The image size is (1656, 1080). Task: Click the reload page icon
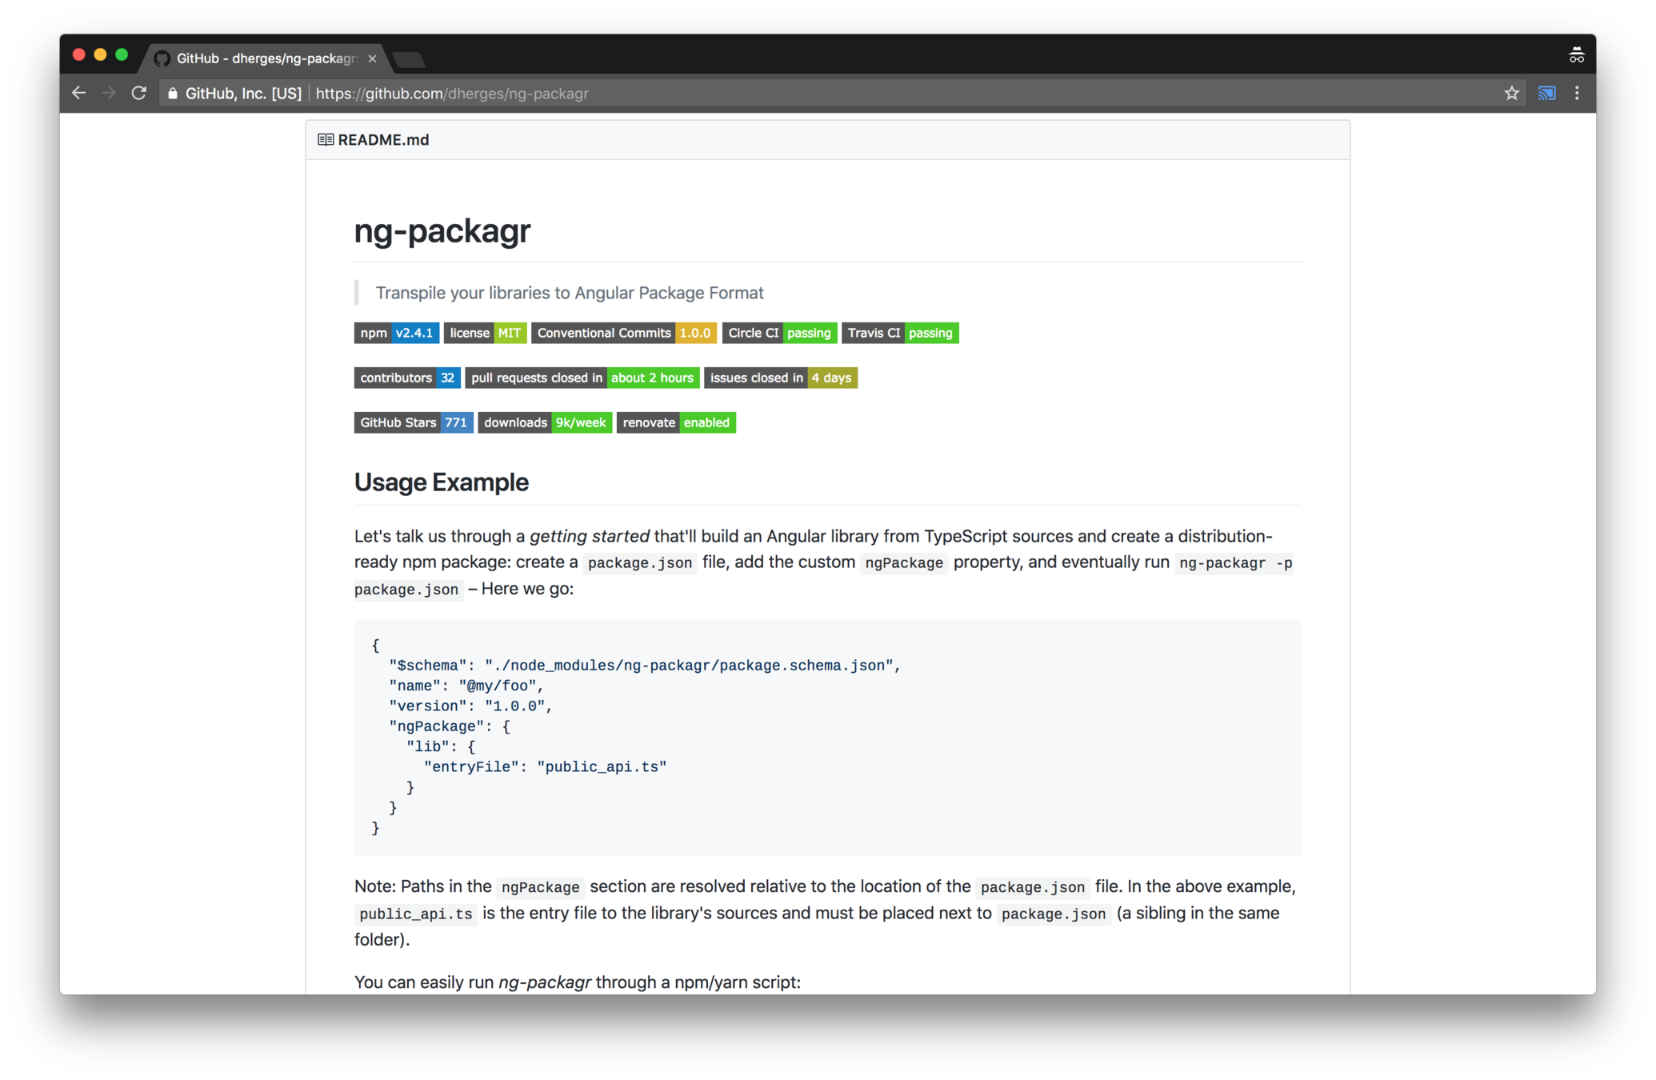coord(139,93)
